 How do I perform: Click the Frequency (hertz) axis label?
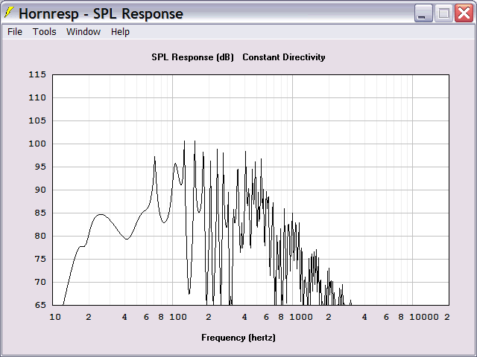(238, 338)
